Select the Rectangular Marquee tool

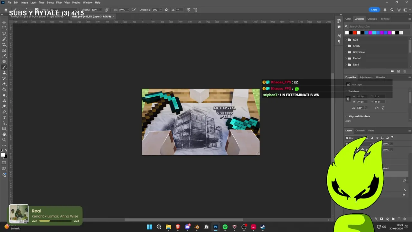click(x=4, y=28)
